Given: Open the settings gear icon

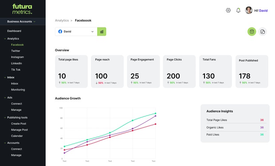Looking at the screenshot, I should click(228, 10).
